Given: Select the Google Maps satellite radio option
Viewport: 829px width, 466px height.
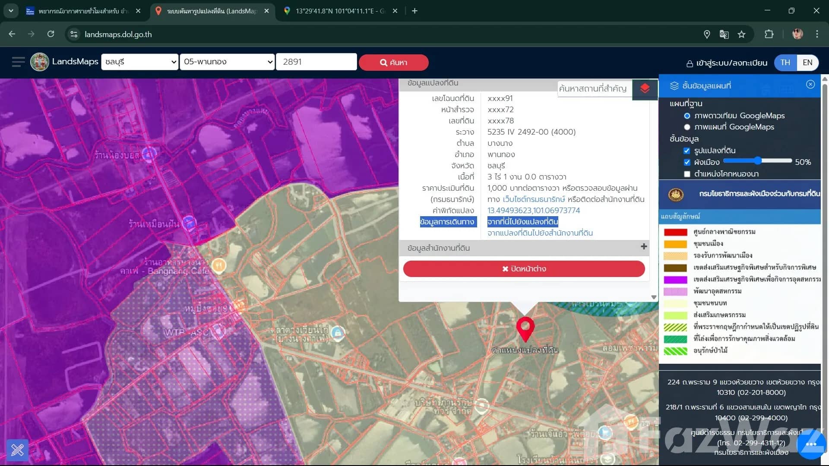Looking at the screenshot, I should (x=687, y=116).
